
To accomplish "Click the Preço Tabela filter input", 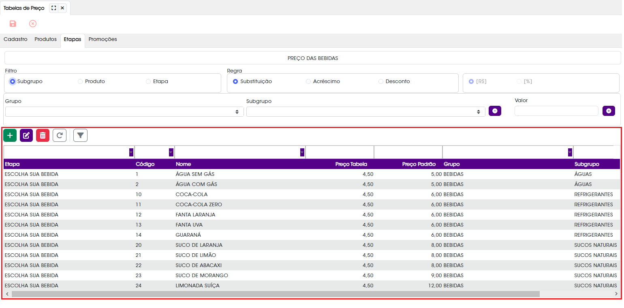I will click(340, 152).
